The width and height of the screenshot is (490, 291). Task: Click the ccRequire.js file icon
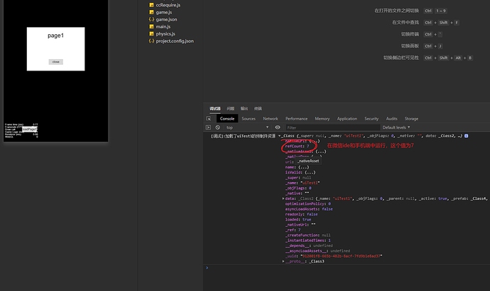151,5
